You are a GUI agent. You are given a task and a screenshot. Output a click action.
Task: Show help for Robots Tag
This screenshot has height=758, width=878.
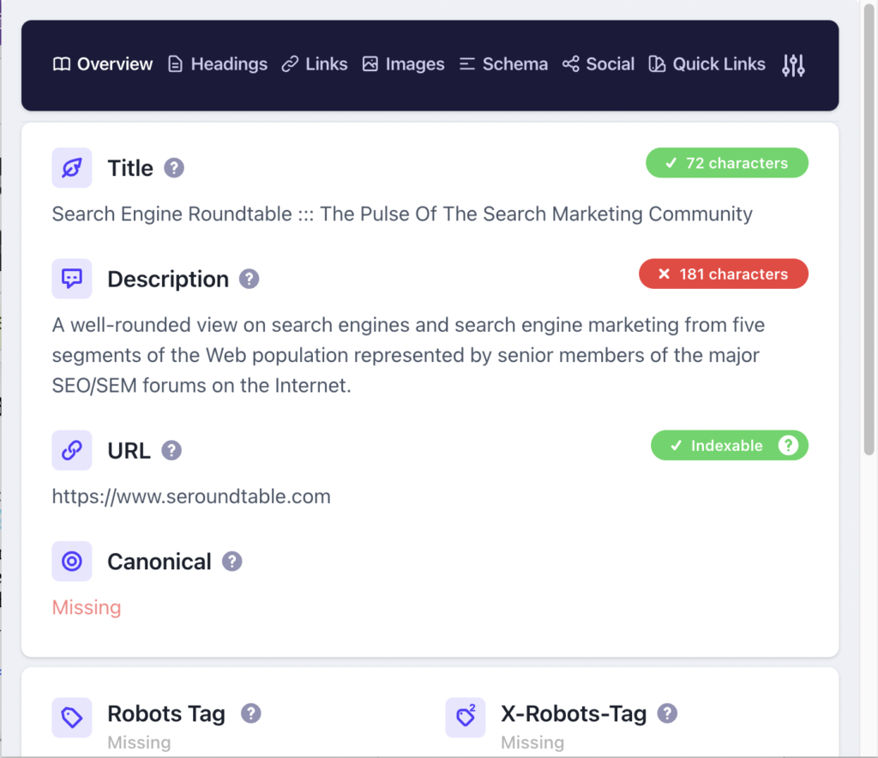pos(251,713)
